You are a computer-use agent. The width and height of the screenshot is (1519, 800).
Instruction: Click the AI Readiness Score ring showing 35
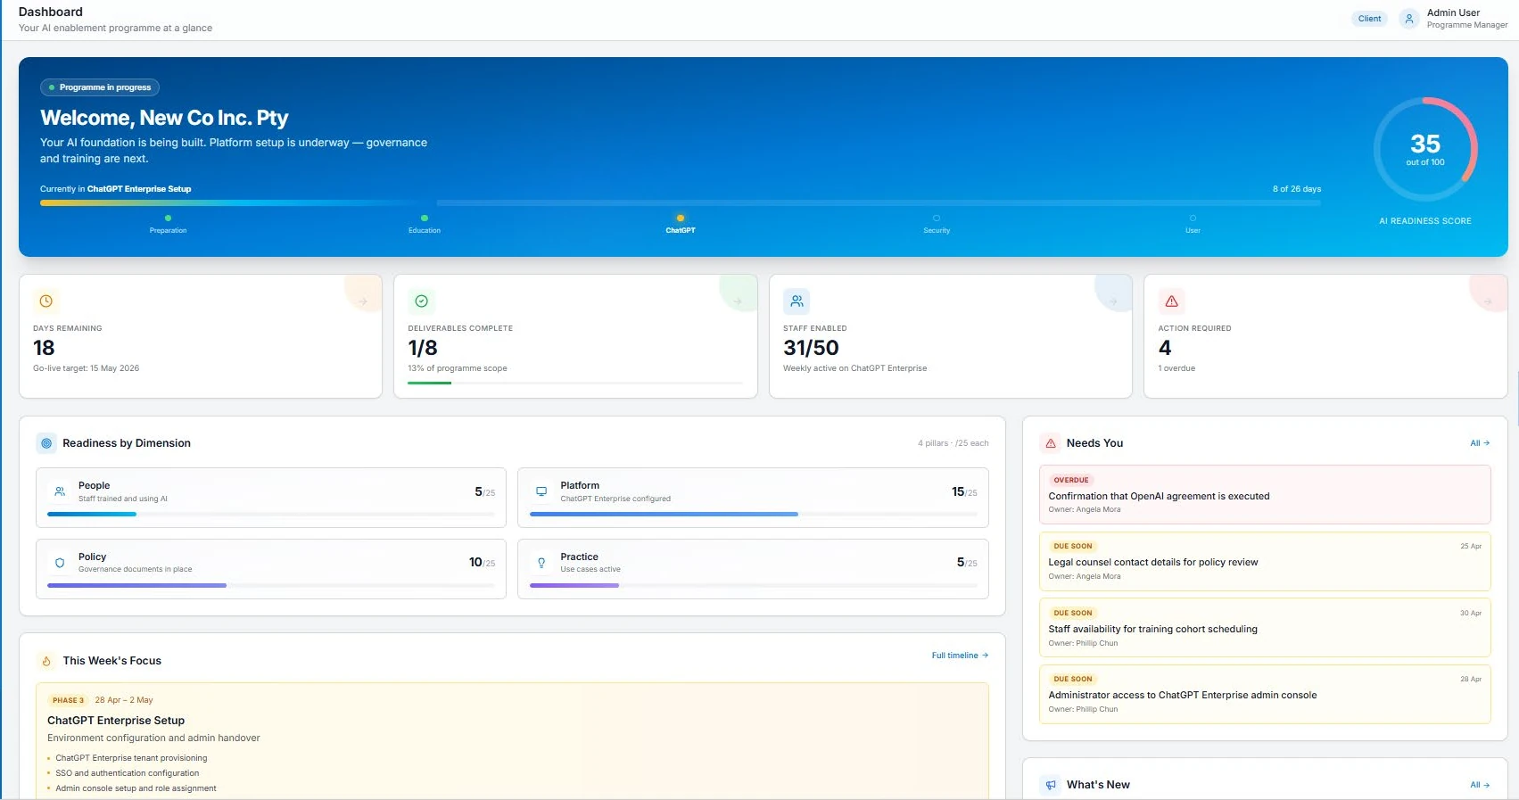pos(1425,150)
